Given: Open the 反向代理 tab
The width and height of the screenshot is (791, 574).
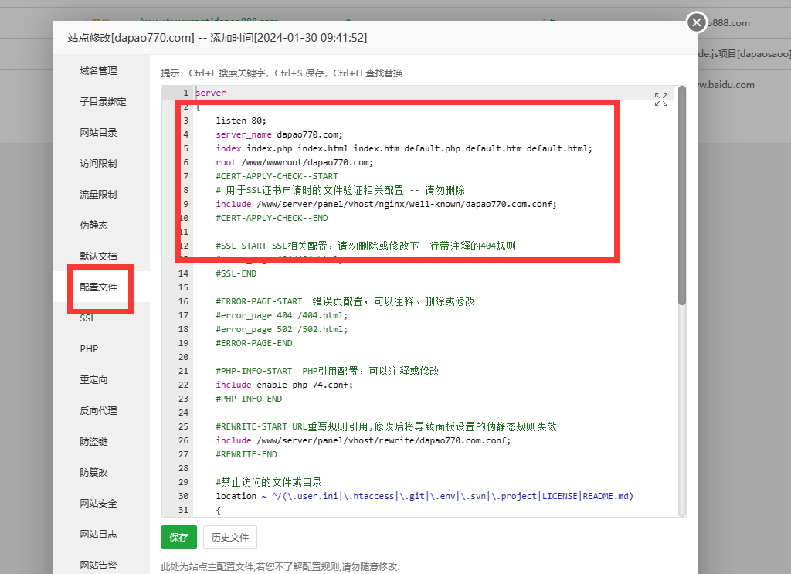Looking at the screenshot, I should click(x=98, y=410).
